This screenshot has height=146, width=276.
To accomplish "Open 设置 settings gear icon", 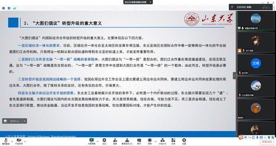I will point(184,141).
